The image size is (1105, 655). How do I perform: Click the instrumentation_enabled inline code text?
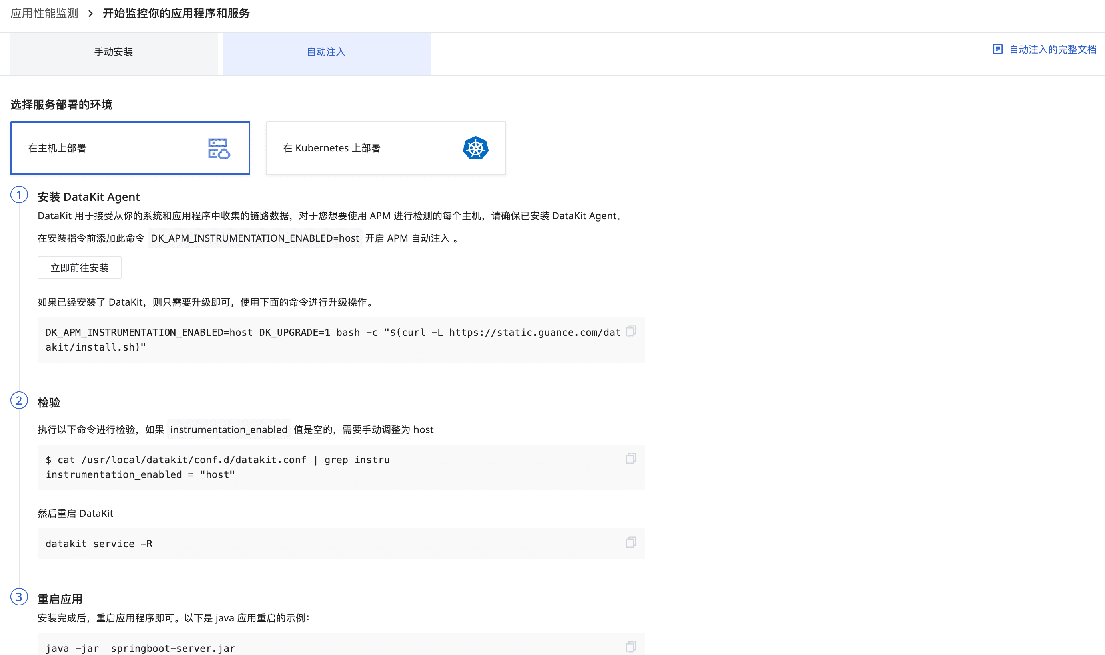pyautogui.click(x=228, y=429)
